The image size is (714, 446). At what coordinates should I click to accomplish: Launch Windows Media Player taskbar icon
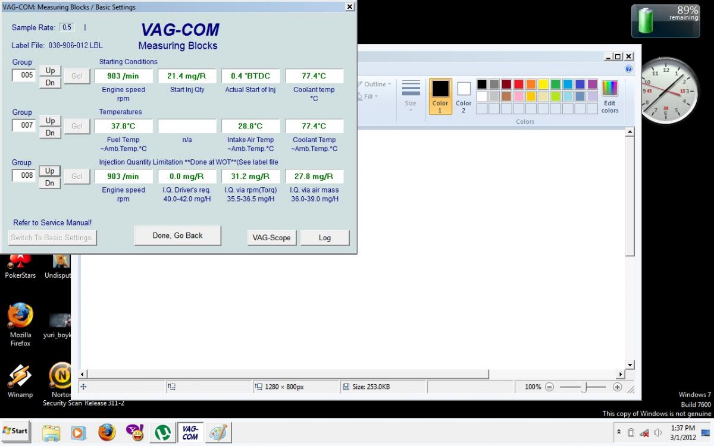point(78,432)
